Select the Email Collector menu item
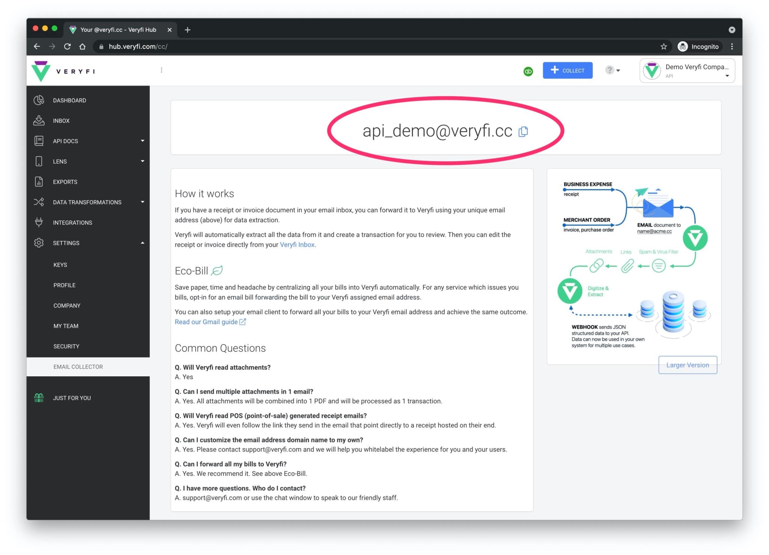This screenshot has width=769, height=555. pos(78,366)
